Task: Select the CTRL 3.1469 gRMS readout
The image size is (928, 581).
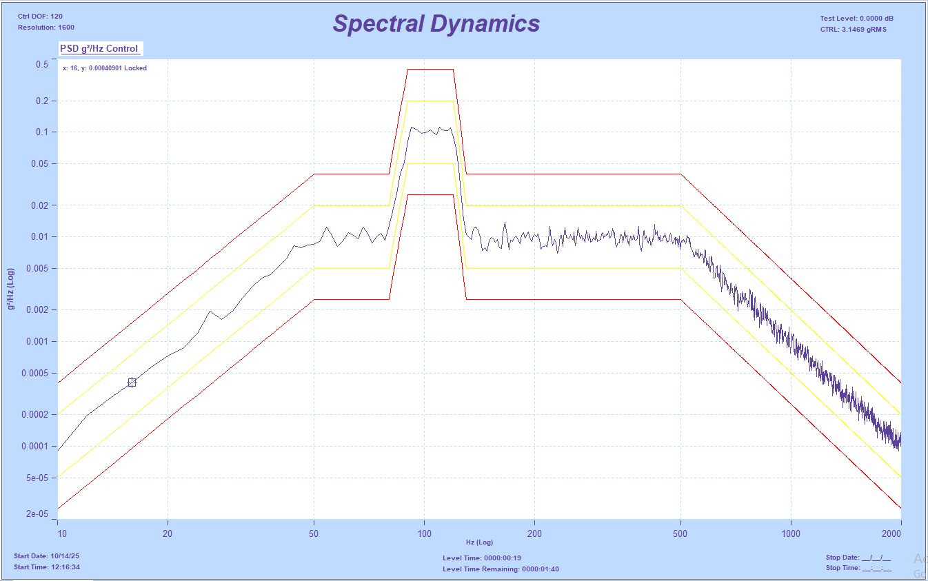Action: pyautogui.click(x=853, y=30)
